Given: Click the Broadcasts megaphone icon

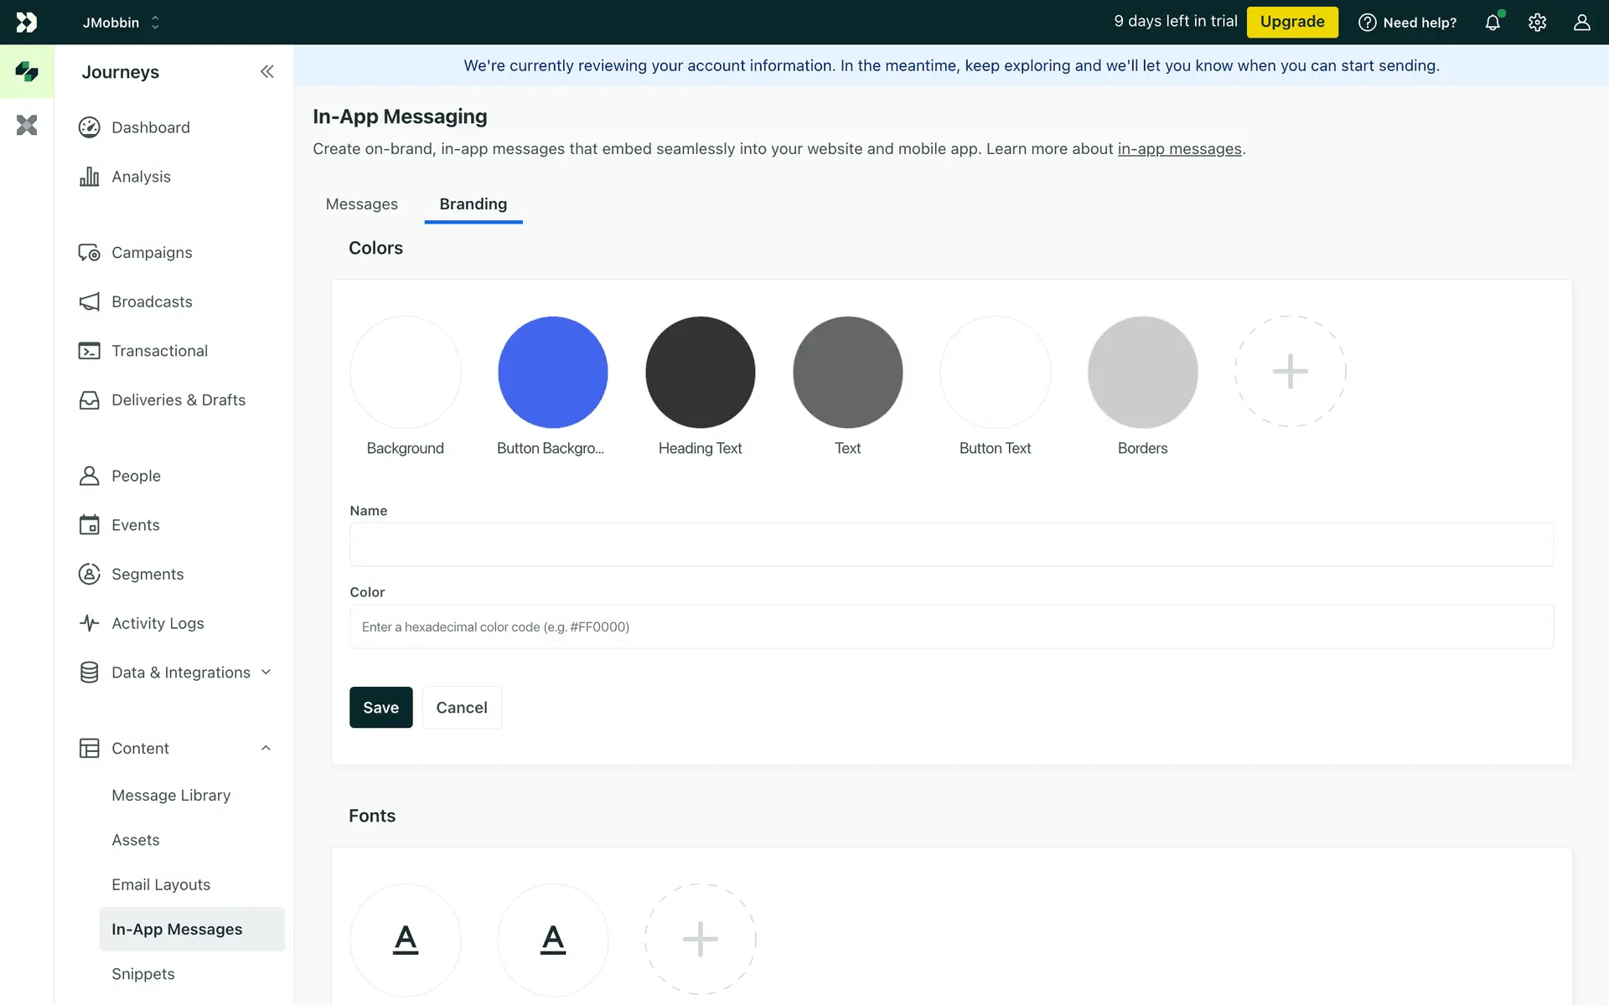Looking at the screenshot, I should tap(90, 301).
